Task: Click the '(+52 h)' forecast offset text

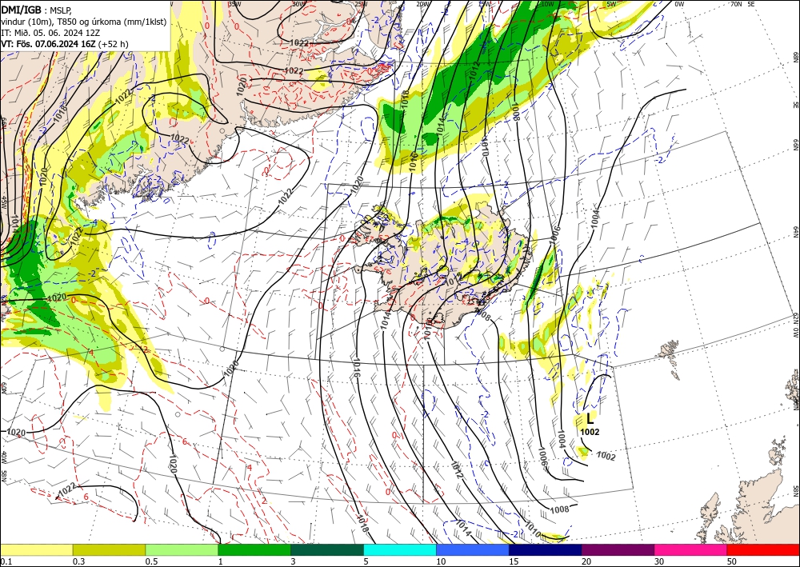Action: point(113,44)
